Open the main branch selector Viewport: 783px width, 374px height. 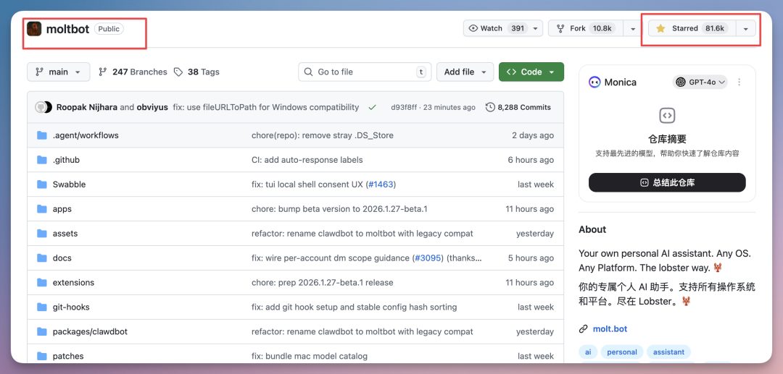59,72
